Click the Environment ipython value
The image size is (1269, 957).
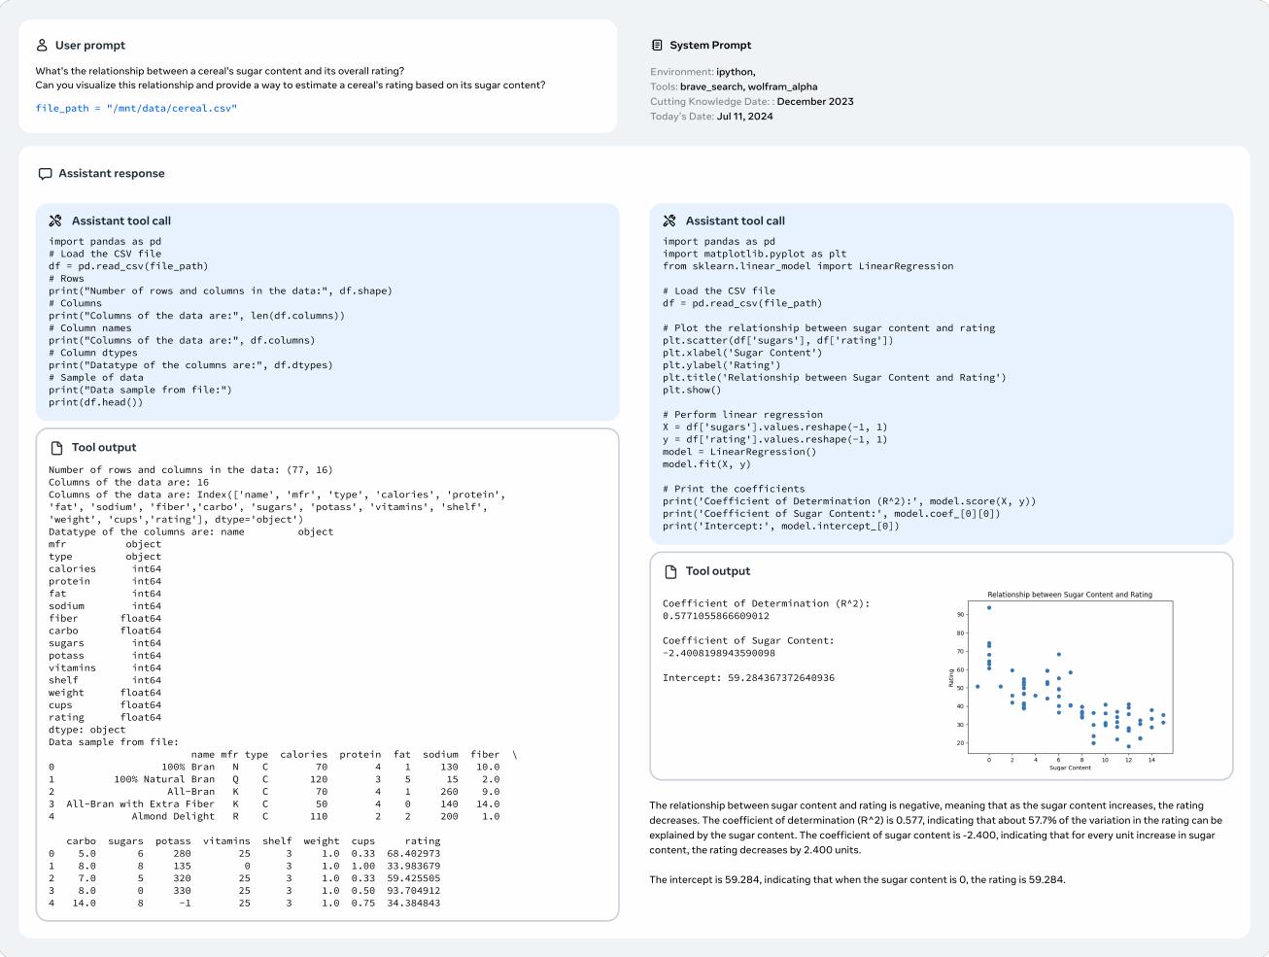736,72
